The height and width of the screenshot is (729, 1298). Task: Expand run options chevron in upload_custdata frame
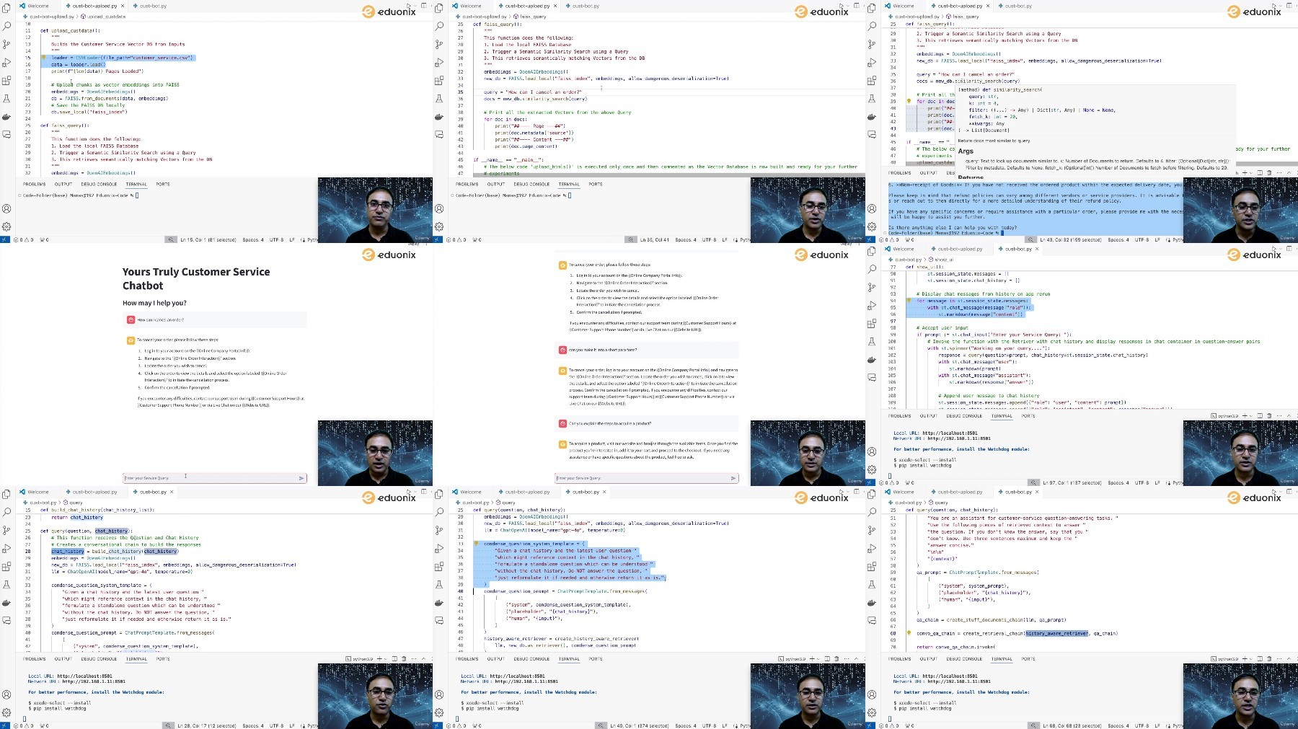coord(415,6)
